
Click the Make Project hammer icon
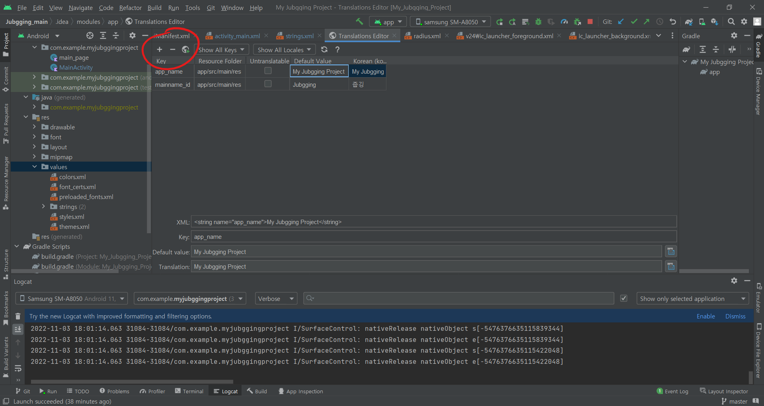pos(359,21)
